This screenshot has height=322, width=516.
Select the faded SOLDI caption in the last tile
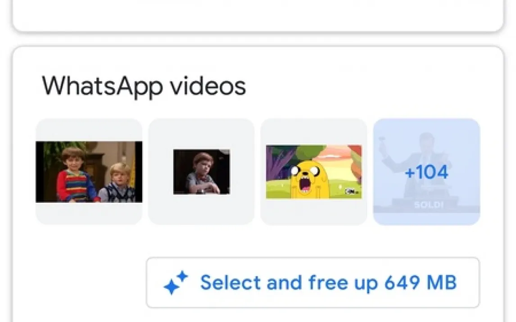click(427, 205)
